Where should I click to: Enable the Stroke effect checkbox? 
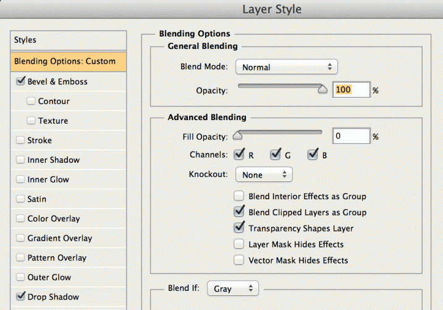click(20, 140)
